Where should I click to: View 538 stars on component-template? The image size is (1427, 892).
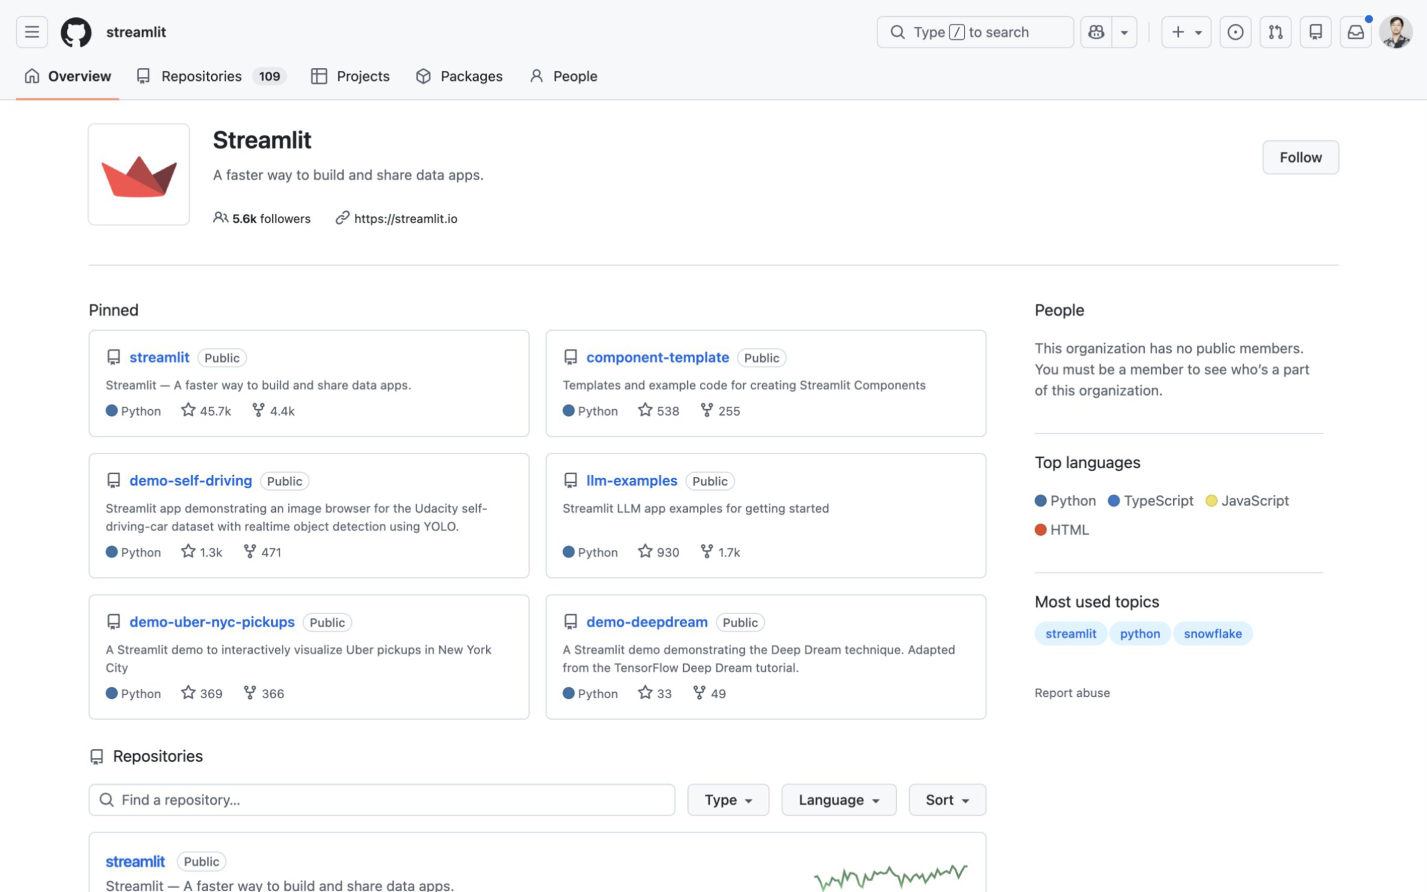point(658,410)
